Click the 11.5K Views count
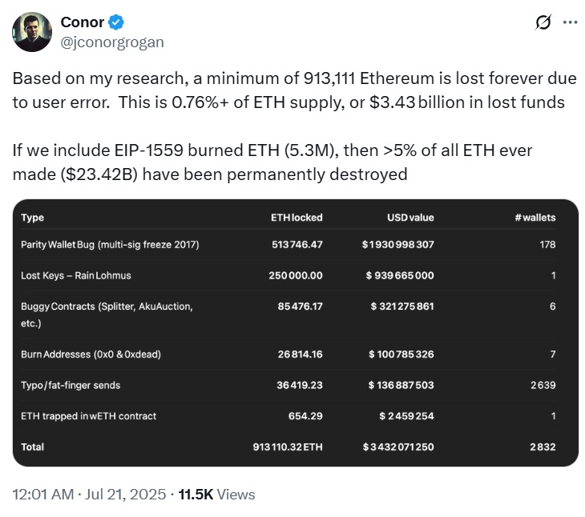The image size is (585, 517). click(216, 495)
